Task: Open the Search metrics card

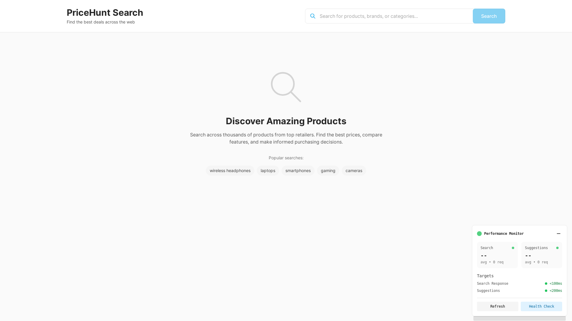Action: [497, 255]
